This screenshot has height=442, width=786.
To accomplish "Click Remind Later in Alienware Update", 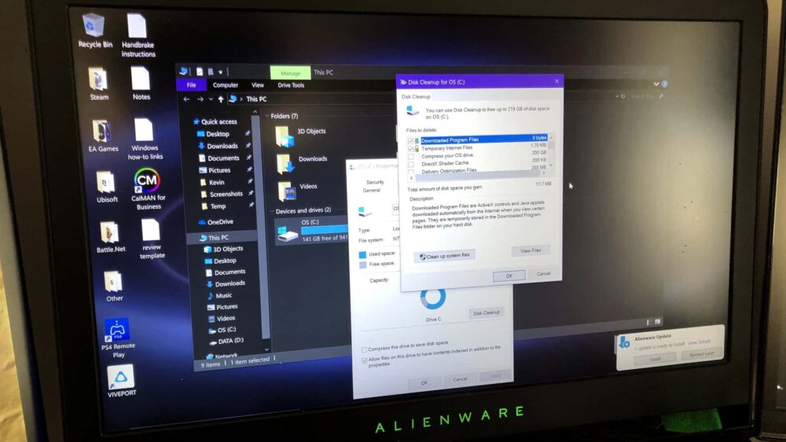I will coord(702,354).
